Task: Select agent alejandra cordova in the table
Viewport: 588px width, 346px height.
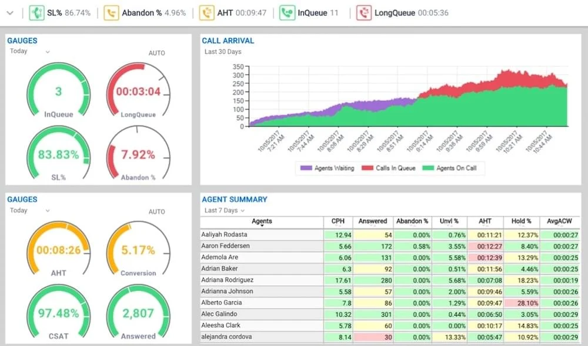Action: pos(226,337)
